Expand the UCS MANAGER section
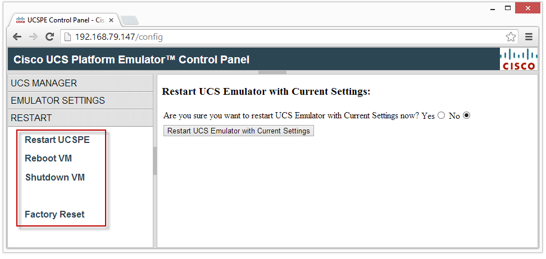 tap(80, 83)
